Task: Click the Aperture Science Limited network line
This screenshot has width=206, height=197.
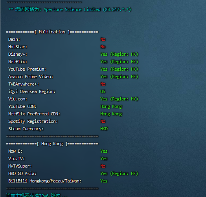Action: [70, 9]
